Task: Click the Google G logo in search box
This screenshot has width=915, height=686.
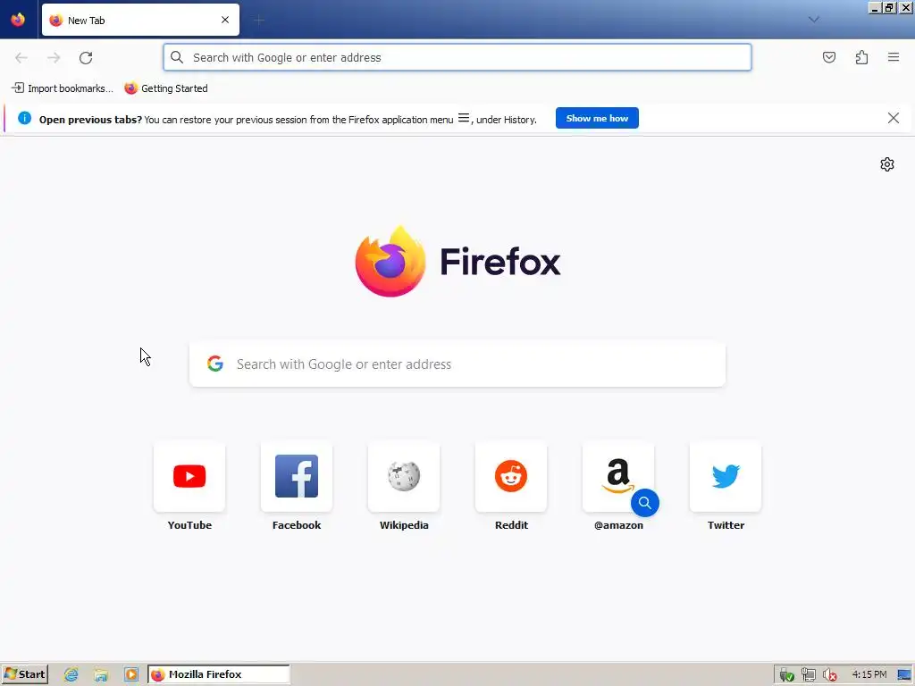Action: click(x=215, y=364)
